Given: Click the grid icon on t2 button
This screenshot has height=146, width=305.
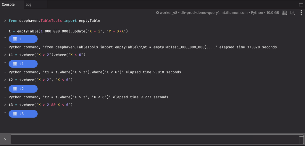Looking at the screenshot, I should [x=15, y=89].
